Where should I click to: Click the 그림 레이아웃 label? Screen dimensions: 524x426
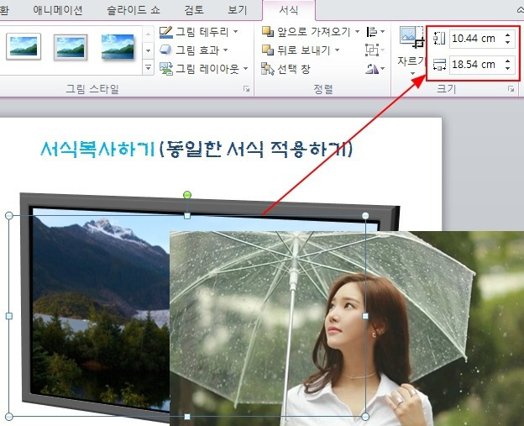click(207, 69)
